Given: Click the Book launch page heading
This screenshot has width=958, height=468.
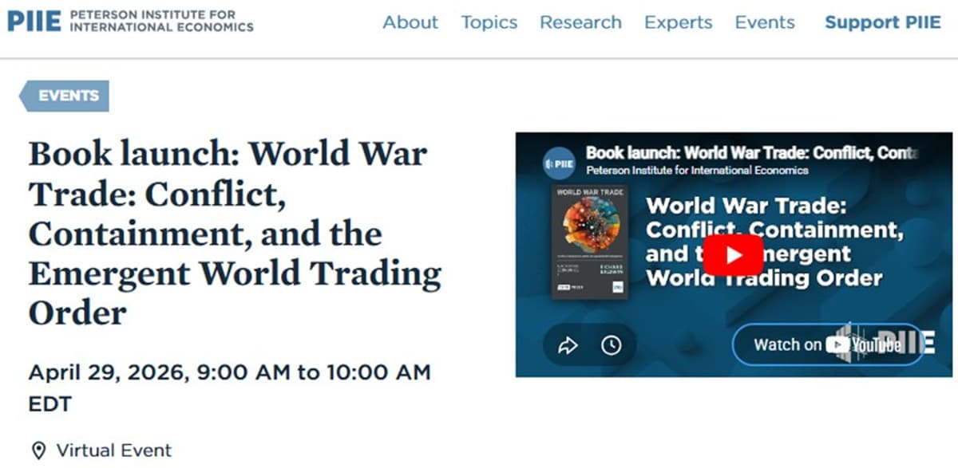Looking at the screenshot, I should click(235, 232).
